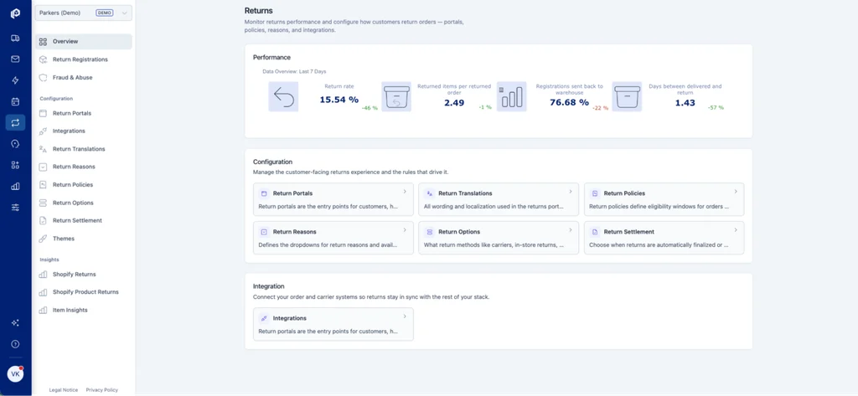Click the Days between delivered box icon
The width and height of the screenshot is (858, 396).
click(x=627, y=97)
